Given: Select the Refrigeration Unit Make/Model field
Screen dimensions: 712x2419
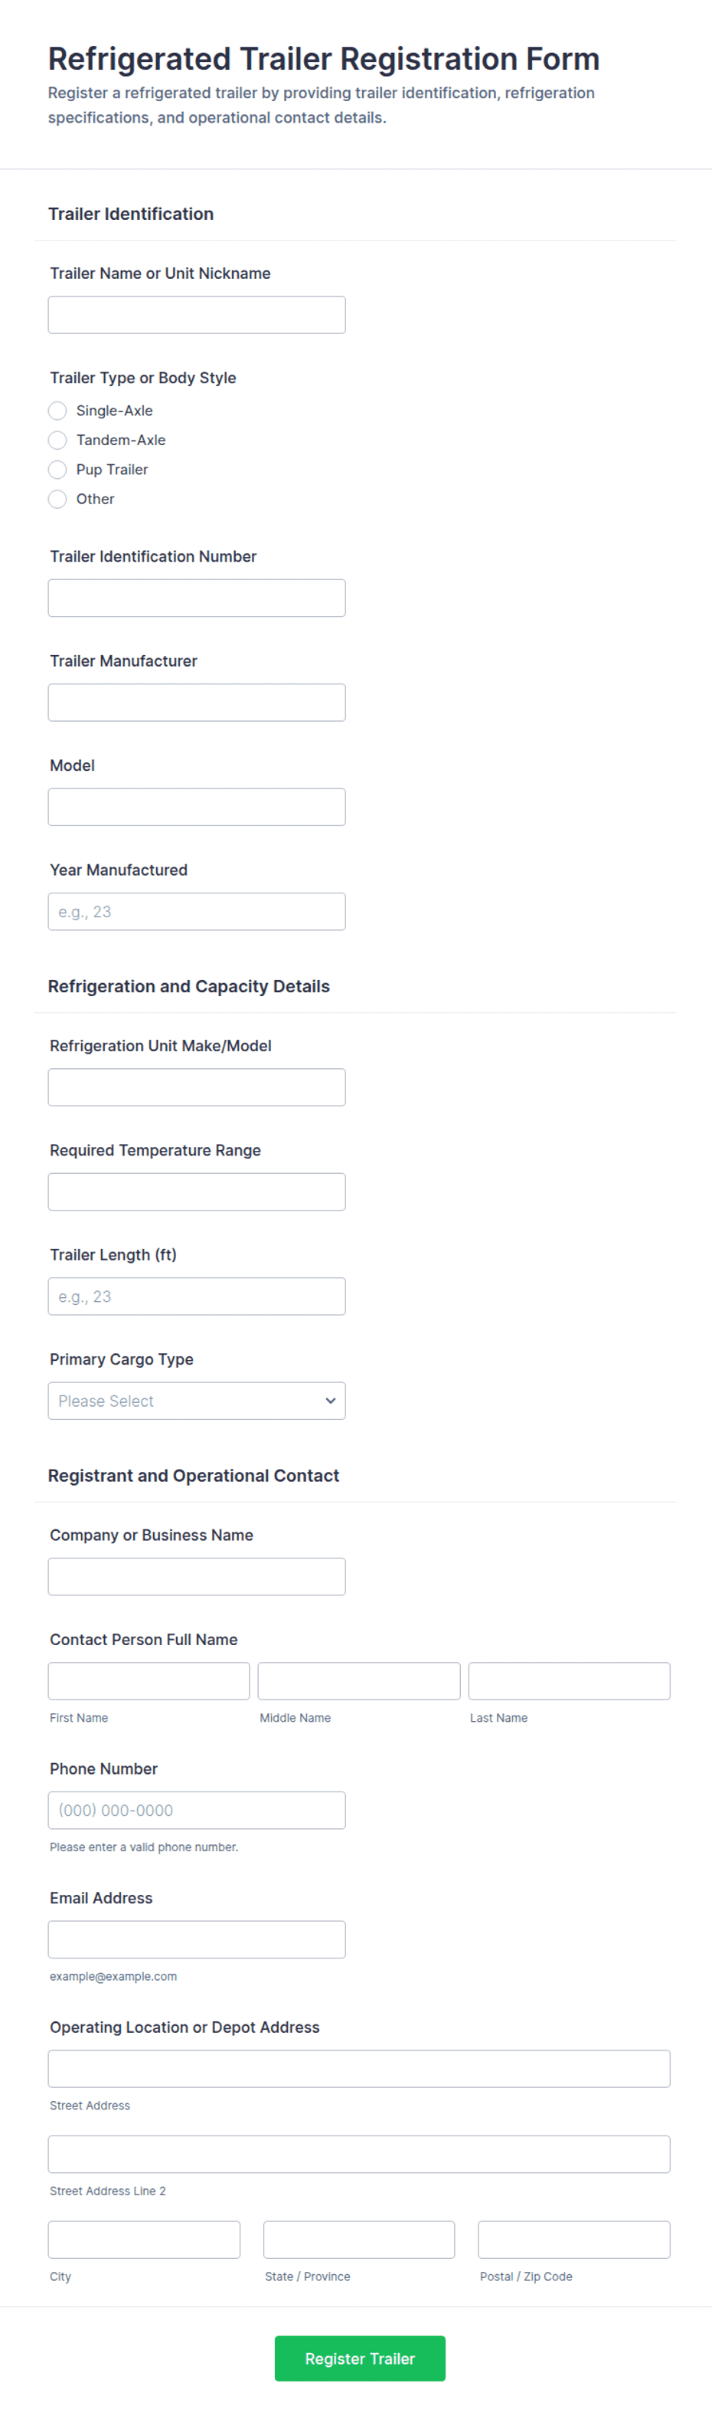Looking at the screenshot, I should point(197,1087).
